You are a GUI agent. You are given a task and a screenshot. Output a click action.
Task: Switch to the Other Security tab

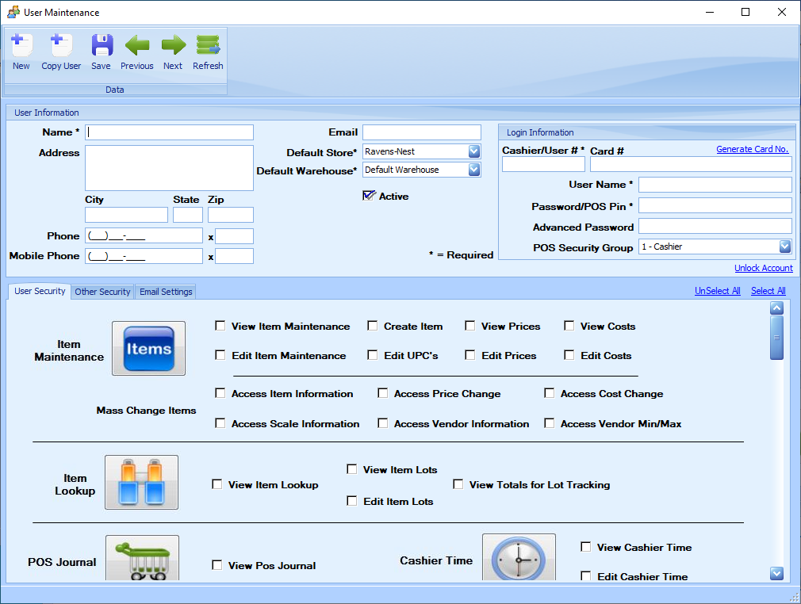tap(102, 292)
